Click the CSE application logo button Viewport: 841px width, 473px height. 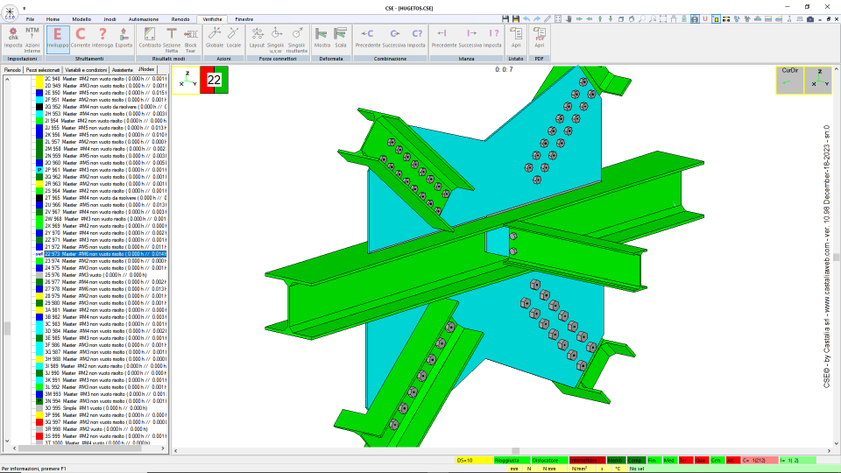point(10,12)
